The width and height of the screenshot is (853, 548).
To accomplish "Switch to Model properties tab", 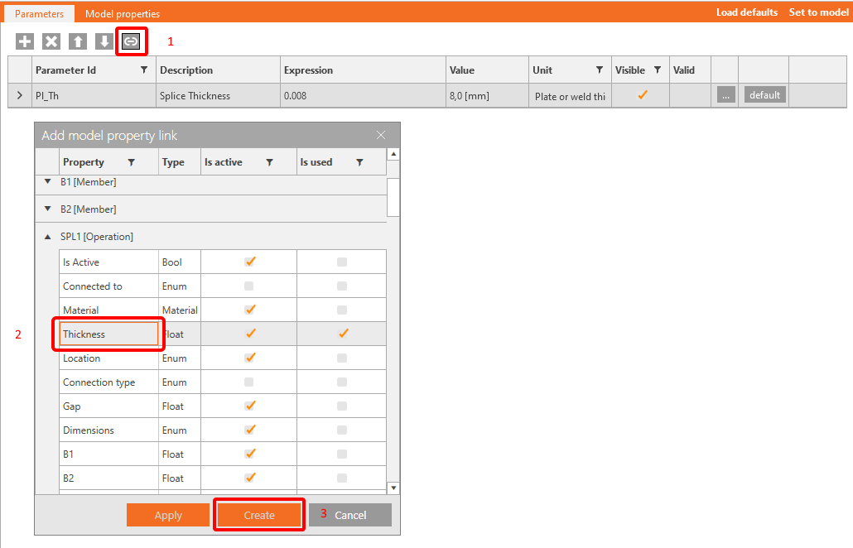I will (x=122, y=13).
